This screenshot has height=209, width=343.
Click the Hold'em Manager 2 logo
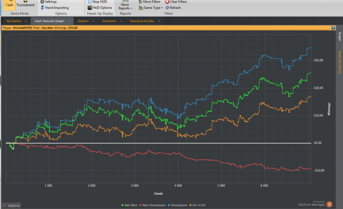[329, 205]
